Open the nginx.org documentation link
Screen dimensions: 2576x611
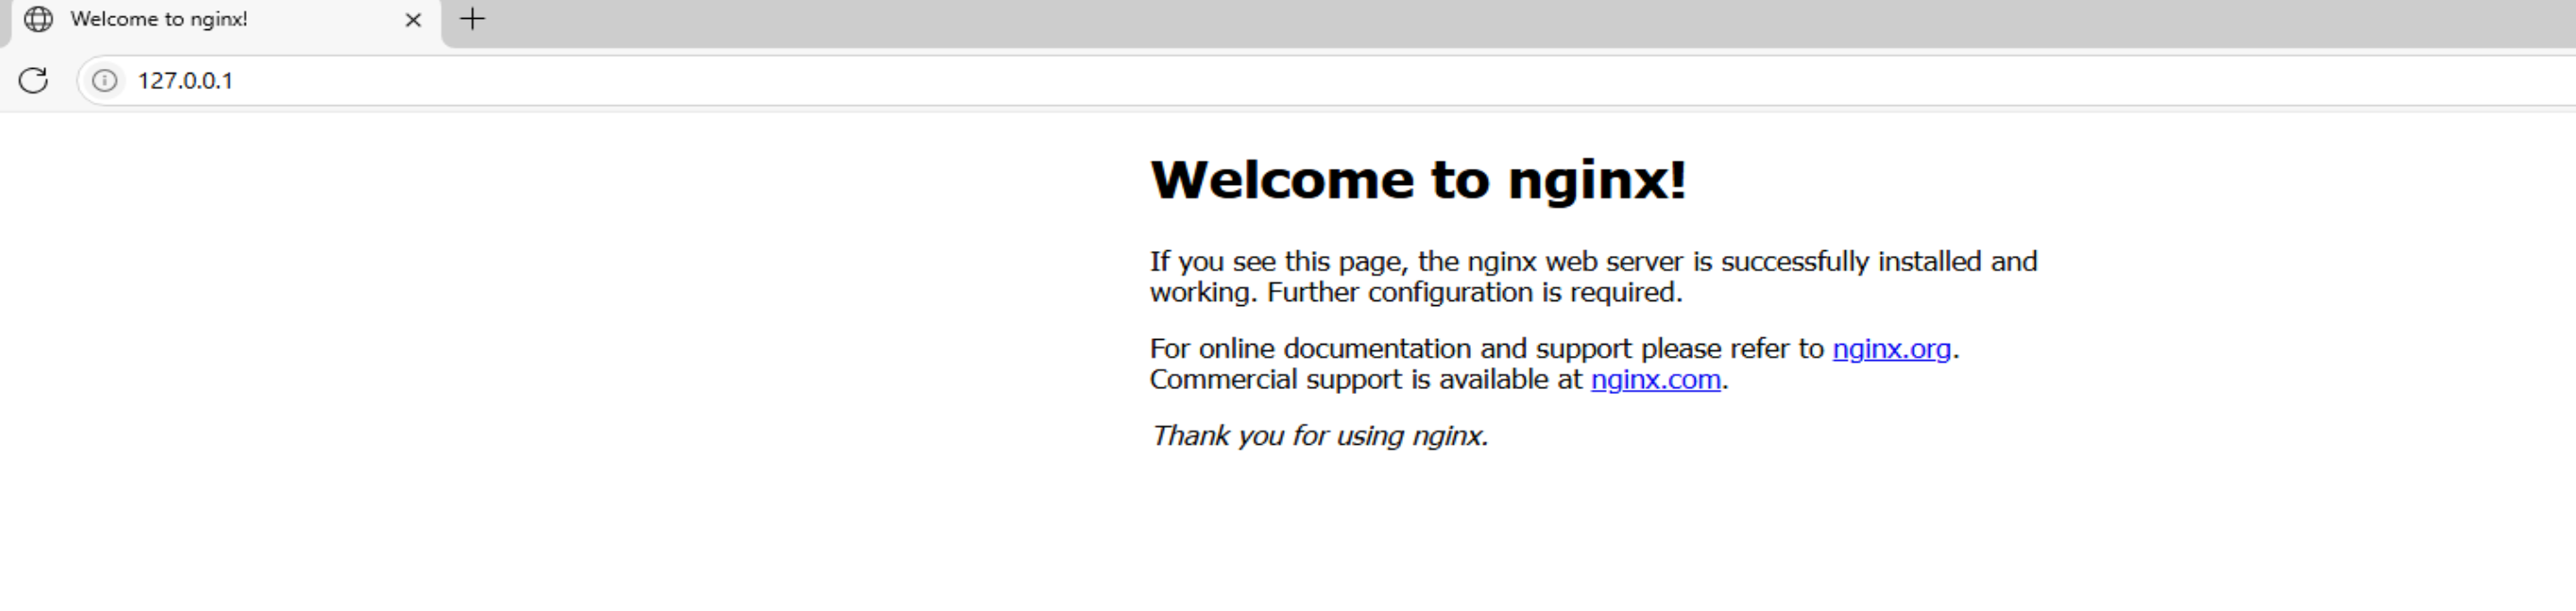(x=1891, y=349)
